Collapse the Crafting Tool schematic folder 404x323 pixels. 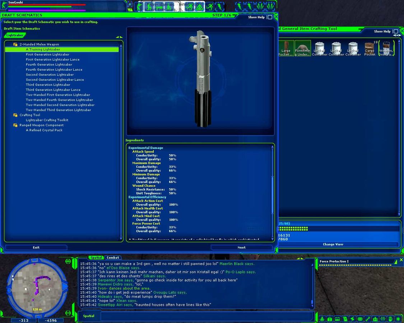pos(15,115)
